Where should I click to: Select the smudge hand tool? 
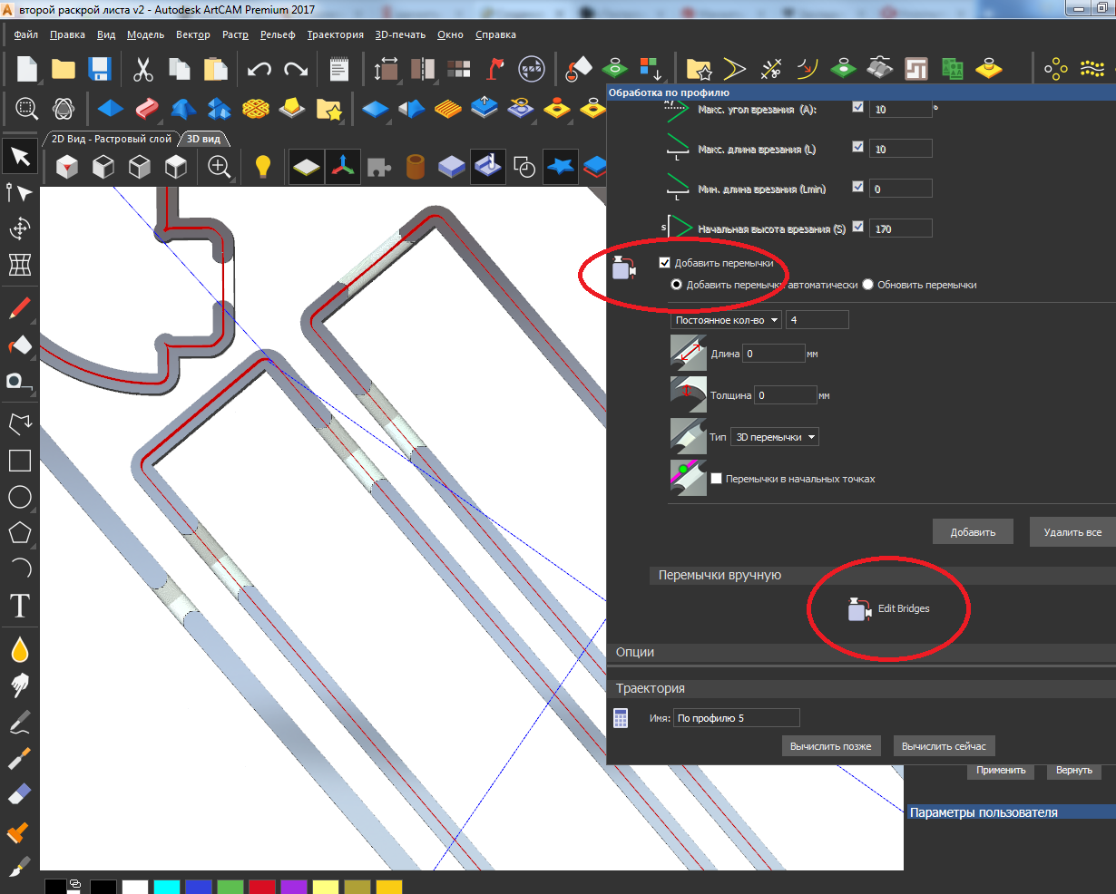(20, 685)
